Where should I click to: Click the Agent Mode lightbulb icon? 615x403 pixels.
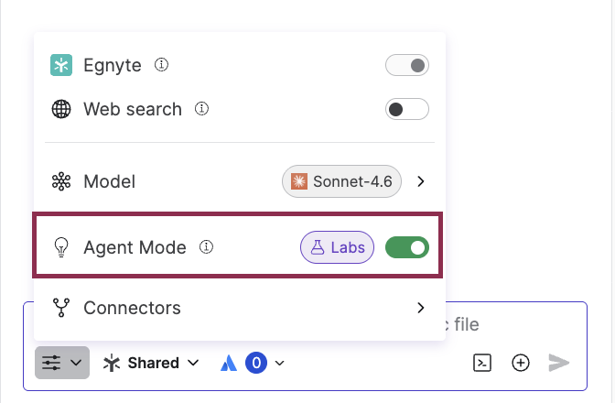(x=61, y=247)
